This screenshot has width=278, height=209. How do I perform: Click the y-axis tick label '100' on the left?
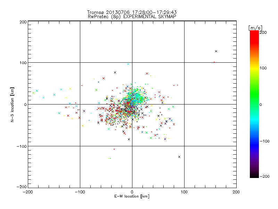tap(23, 63)
